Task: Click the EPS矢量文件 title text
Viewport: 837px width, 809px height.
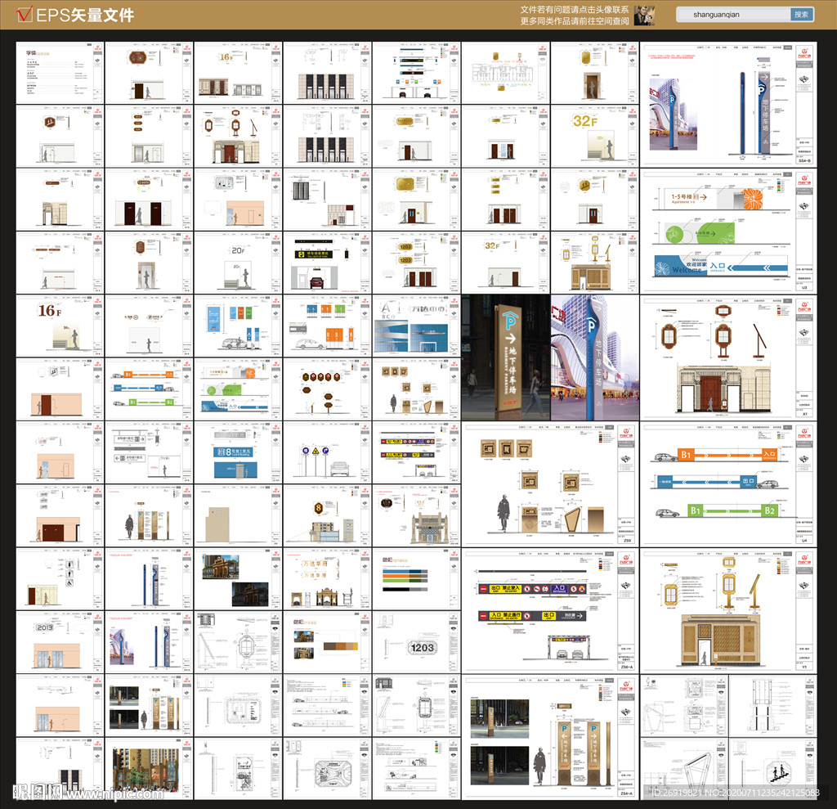Action: [85, 16]
